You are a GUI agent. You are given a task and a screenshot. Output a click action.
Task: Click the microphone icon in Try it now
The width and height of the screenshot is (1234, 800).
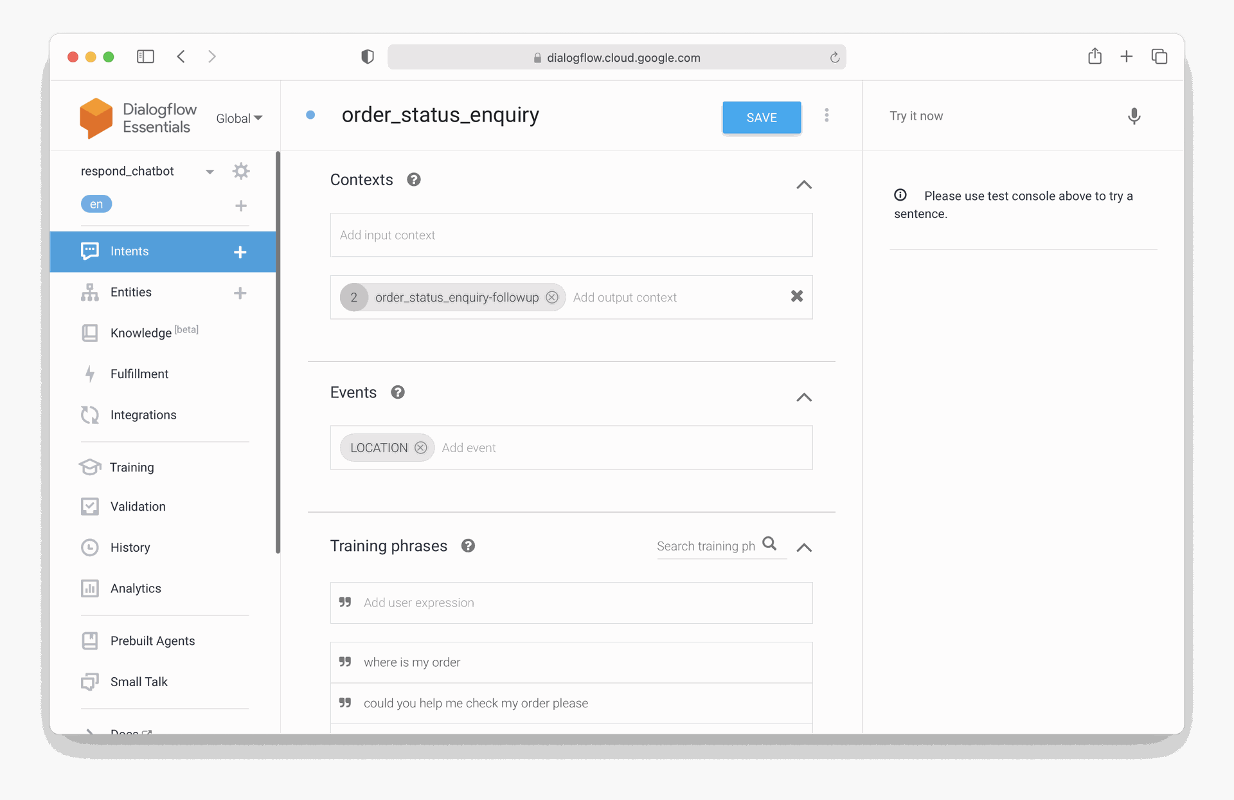click(x=1134, y=116)
